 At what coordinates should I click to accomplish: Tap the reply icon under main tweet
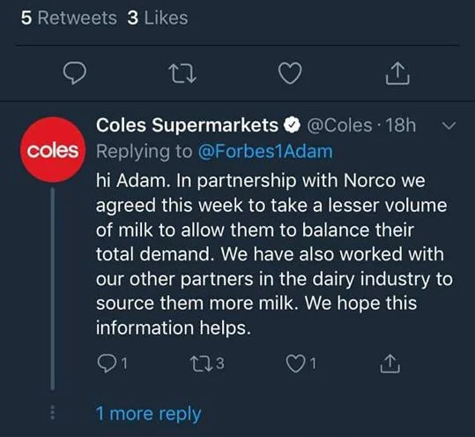(x=75, y=72)
